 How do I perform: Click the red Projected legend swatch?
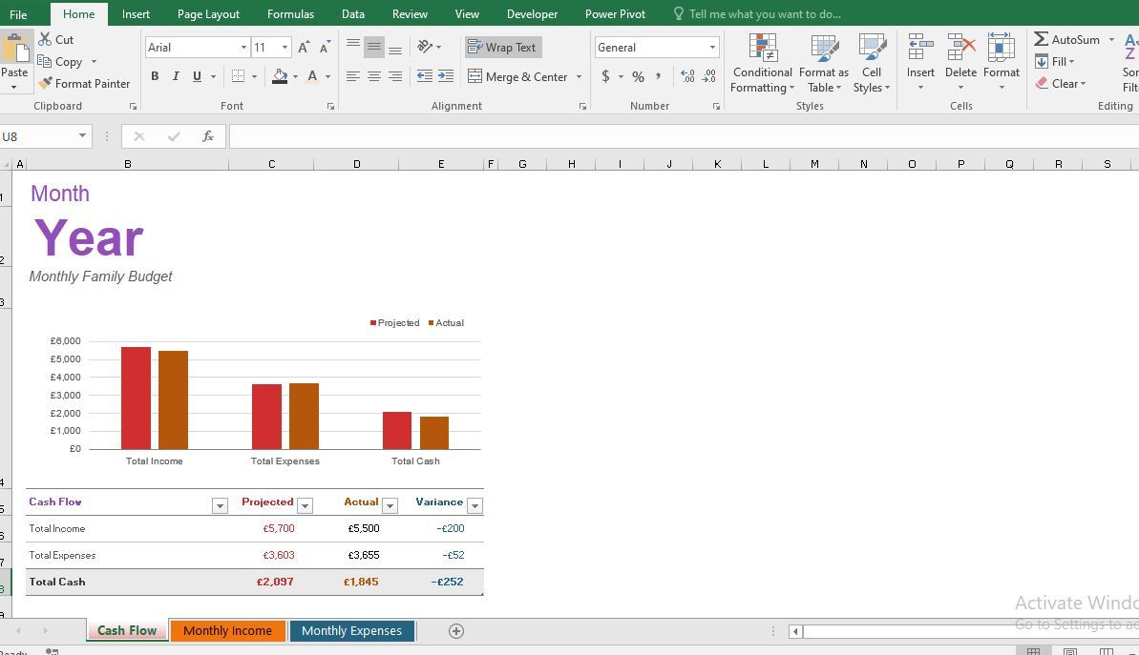(373, 323)
